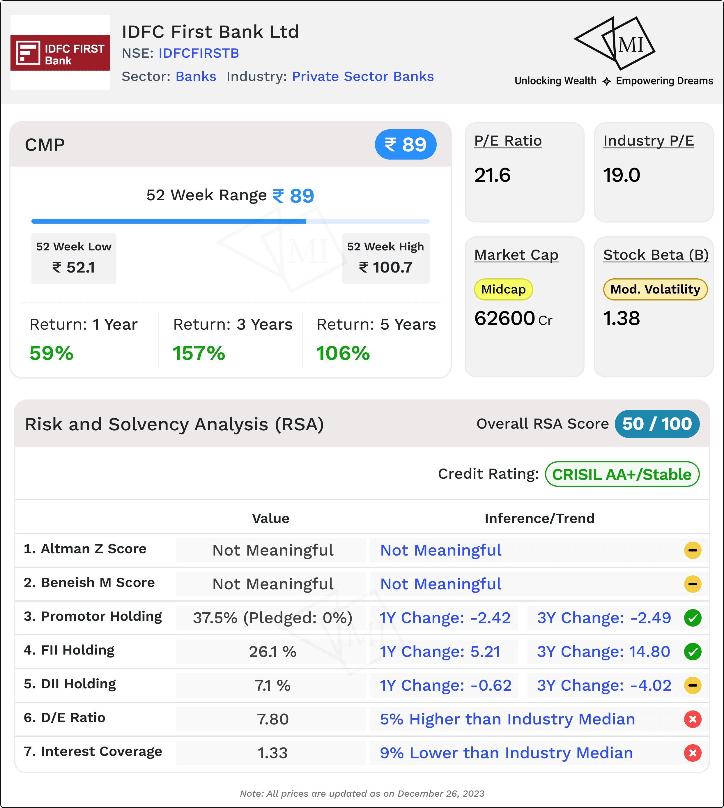Click the Mod. Volatility tag

pyautogui.click(x=656, y=289)
